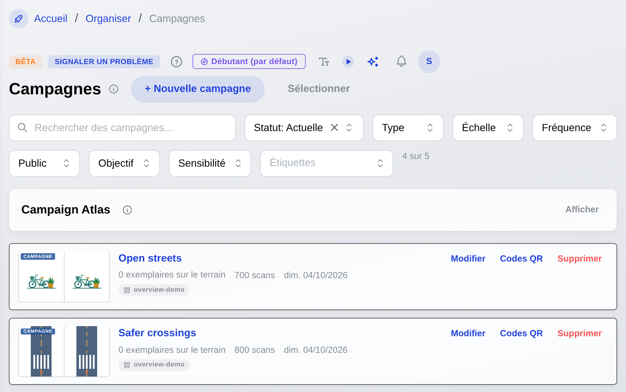Open the Open streets campaign title
Viewport: 626px width, 392px height.
pos(150,258)
